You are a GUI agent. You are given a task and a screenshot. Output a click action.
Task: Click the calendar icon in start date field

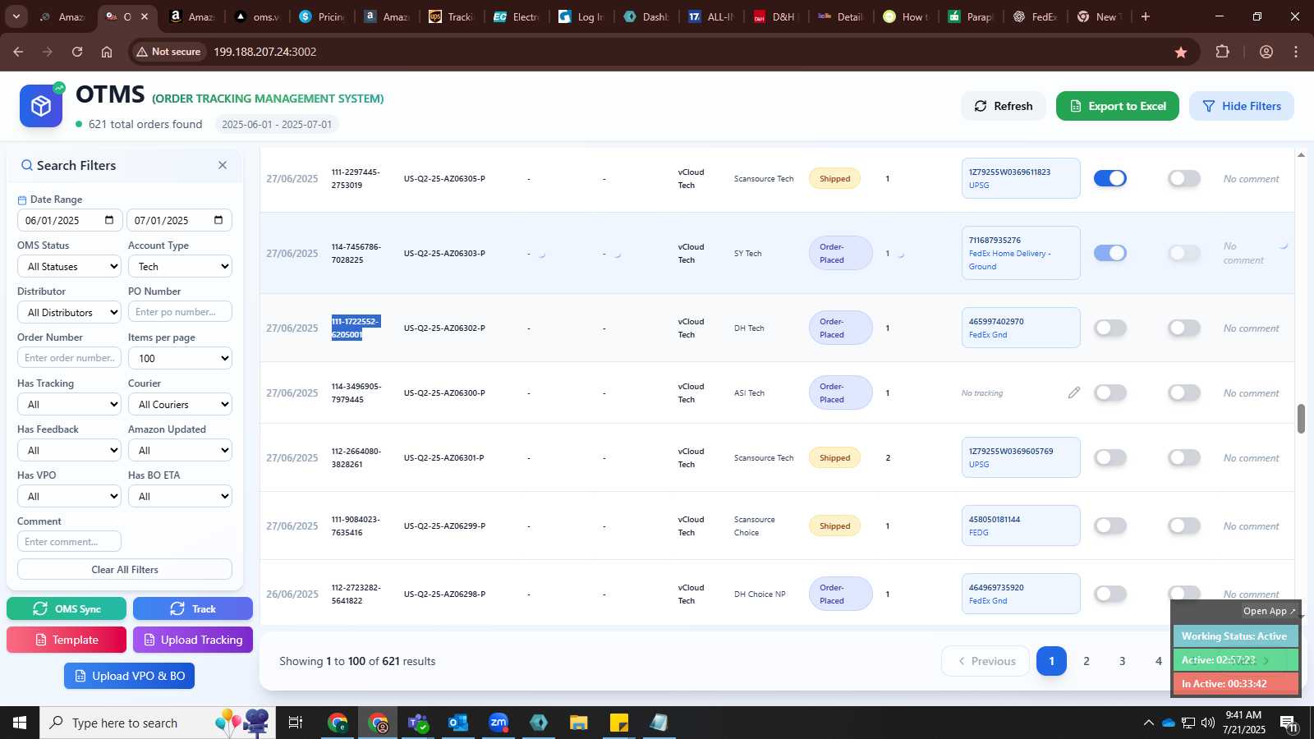109,220
